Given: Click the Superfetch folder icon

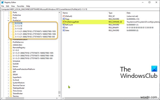Looking at the screenshot, I should pos(11,77).
